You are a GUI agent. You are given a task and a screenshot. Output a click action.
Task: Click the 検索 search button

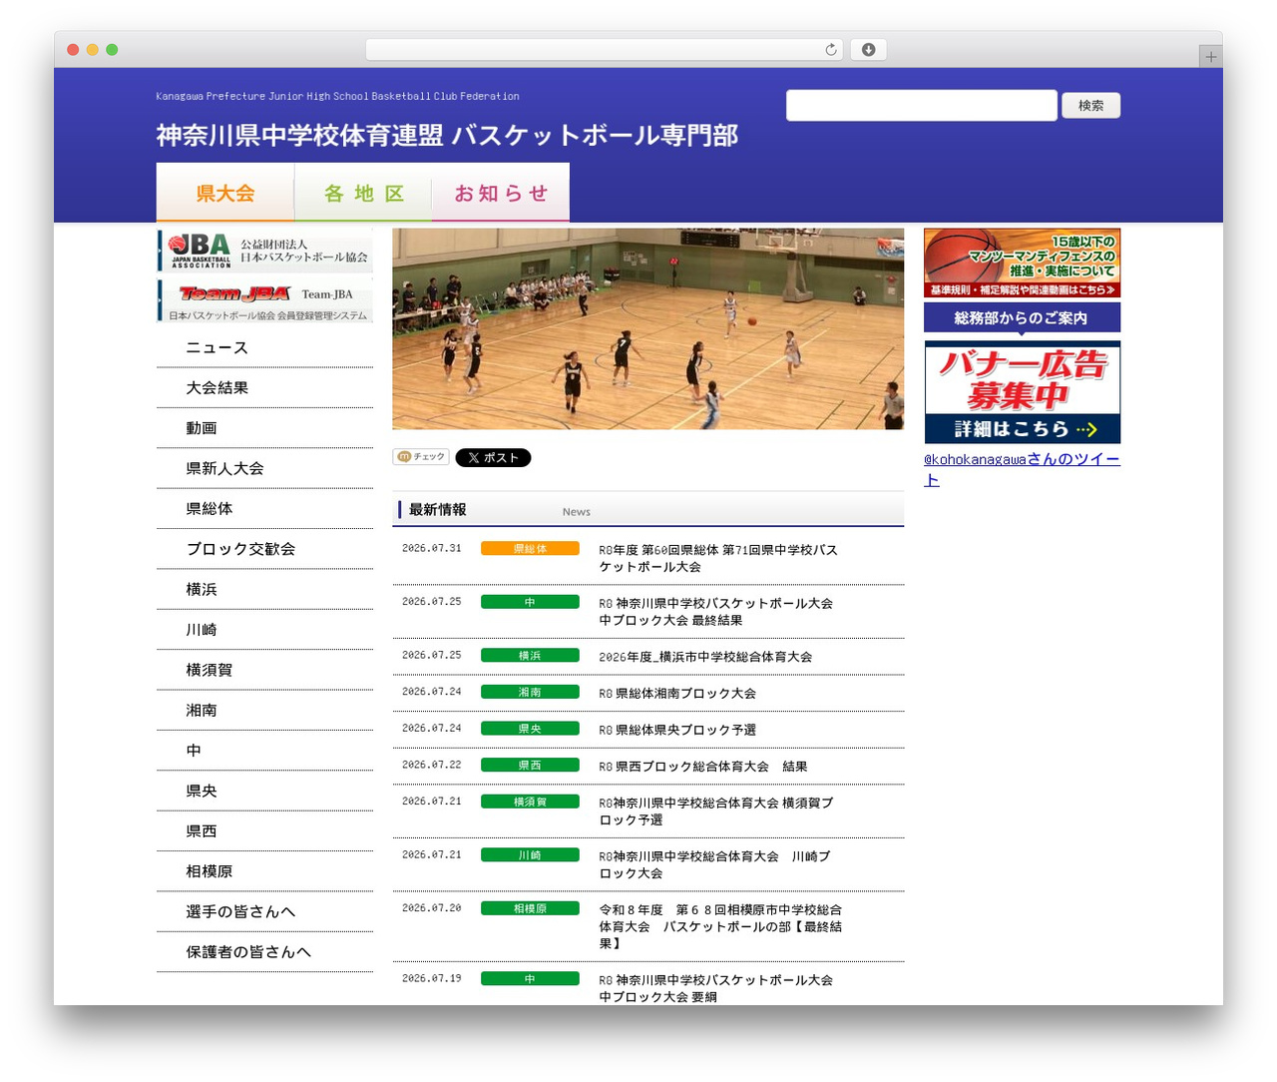click(x=1090, y=106)
